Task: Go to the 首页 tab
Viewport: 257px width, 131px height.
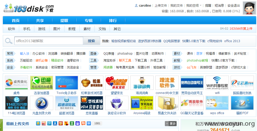Action: 16,21
